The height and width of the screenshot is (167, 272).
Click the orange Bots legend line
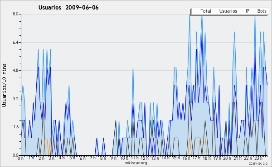(253, 11)
